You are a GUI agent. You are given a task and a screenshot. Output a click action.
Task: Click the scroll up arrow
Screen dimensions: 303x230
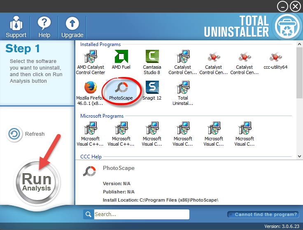click(300, 44)
